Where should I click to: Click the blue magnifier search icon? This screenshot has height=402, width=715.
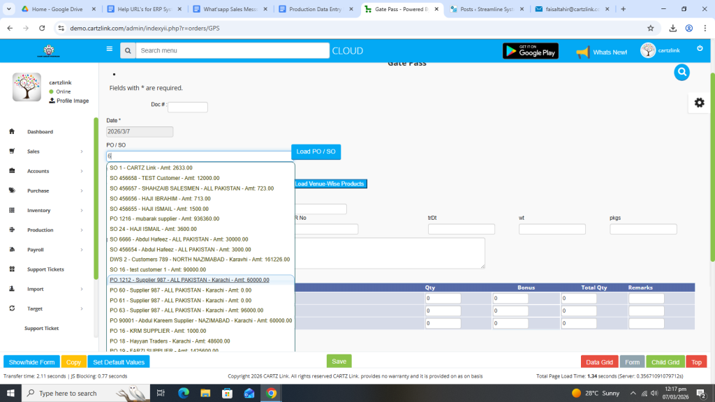pyautogui.click(x=681, y=72)
